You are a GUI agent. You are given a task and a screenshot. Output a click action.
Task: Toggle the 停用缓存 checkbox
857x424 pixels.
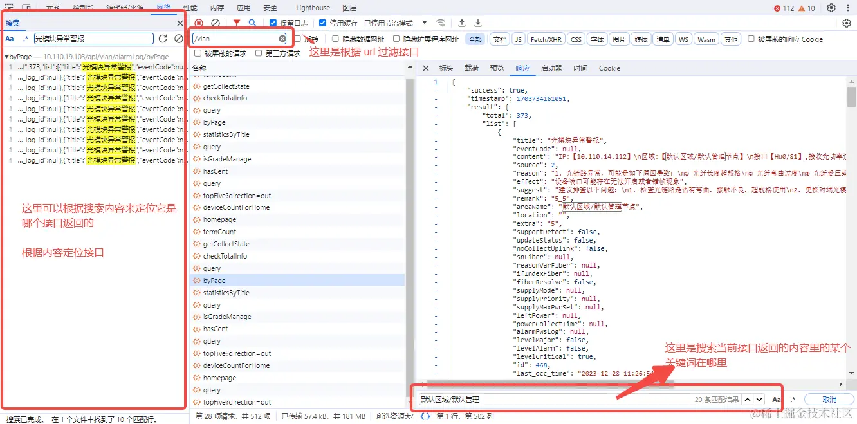coord(323,23)
